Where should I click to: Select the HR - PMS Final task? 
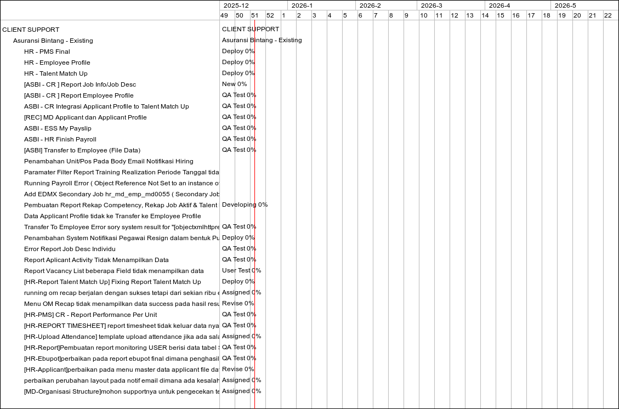coord(47,52)
